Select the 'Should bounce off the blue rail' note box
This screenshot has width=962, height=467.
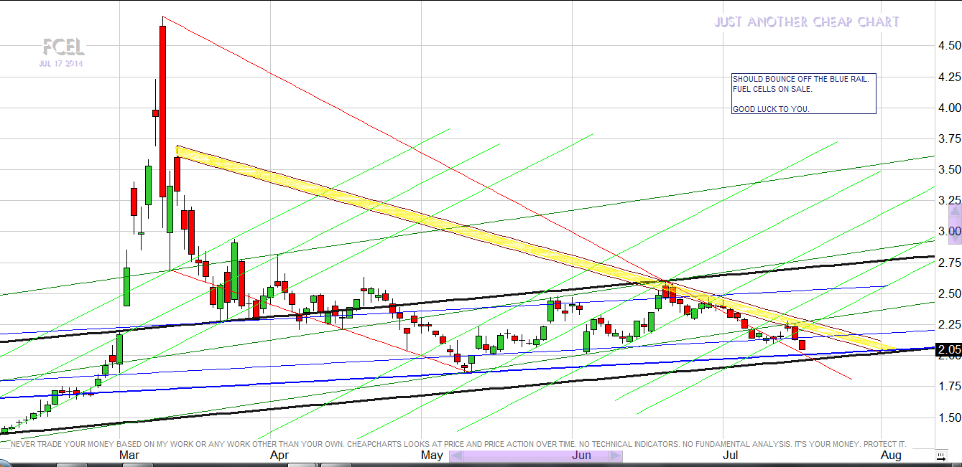tap(803, 94)
